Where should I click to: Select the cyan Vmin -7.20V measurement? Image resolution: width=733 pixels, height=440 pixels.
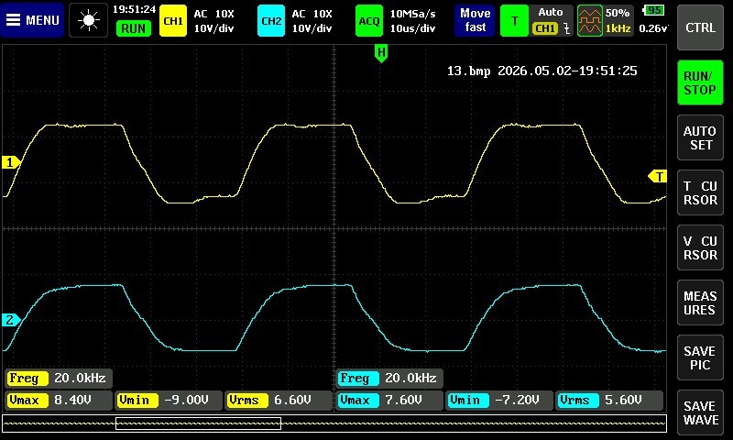[x=498, y=401]
